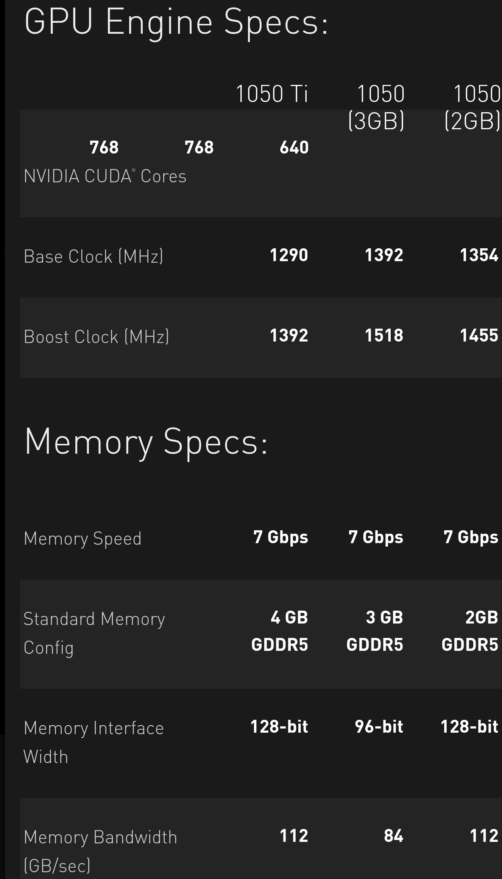Click the boost clock value 1518
The width and height of the screenshot is (502, 879).
384,335
